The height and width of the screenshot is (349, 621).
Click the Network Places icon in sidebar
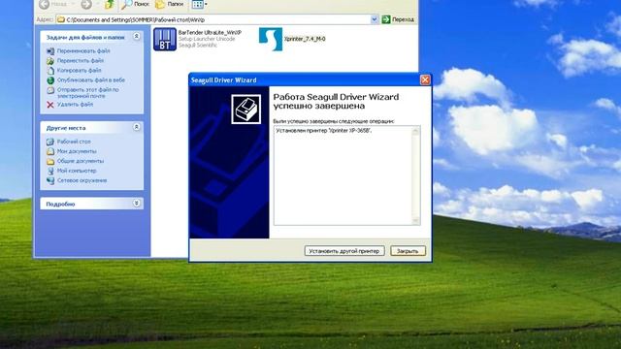point(50,180)
